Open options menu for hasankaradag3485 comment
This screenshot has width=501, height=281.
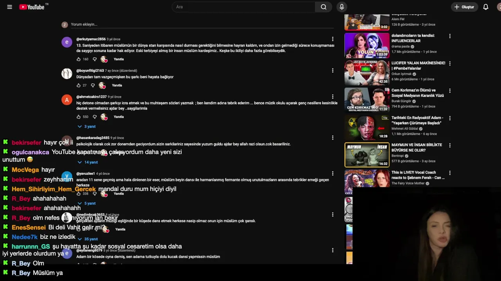[x=333, y=138]
